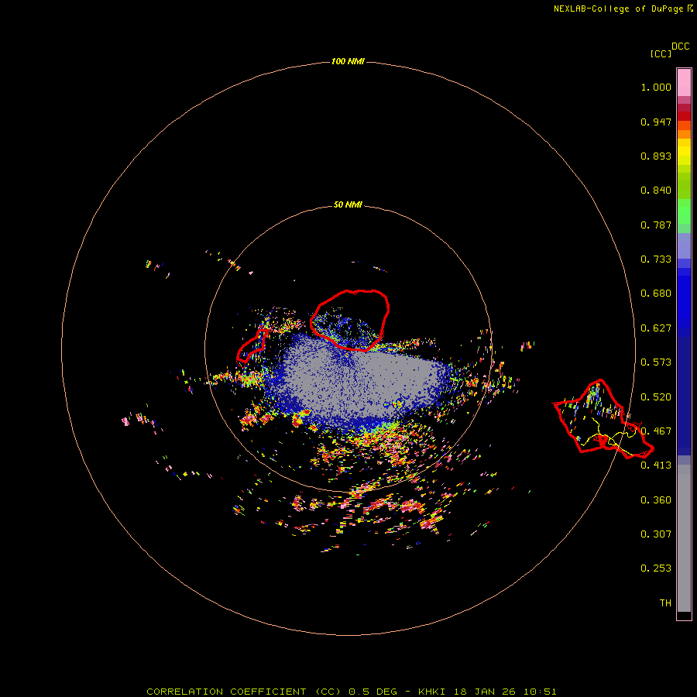Click the 0.733 value on the color scale
697x697 pixels.
pyautogui.click(x=656, y=259)
